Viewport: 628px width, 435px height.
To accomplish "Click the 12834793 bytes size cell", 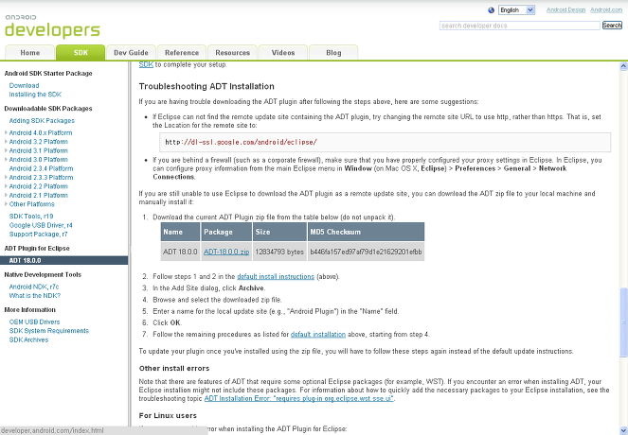I will tap(279, 252).
